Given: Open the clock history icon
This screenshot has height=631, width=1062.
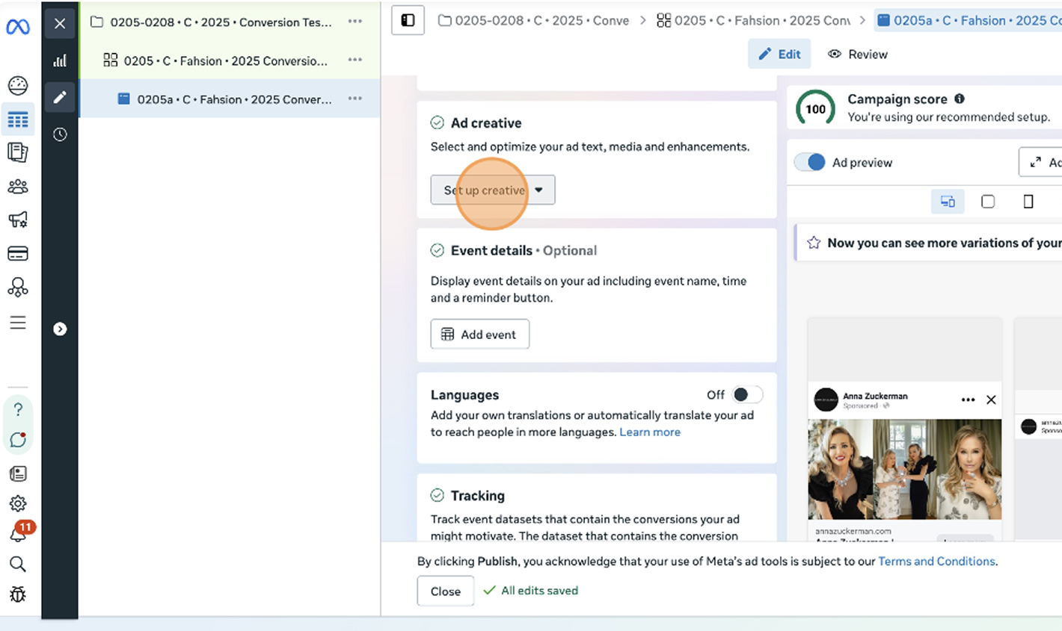Looking at the screenshot, I should coord(60,134).
